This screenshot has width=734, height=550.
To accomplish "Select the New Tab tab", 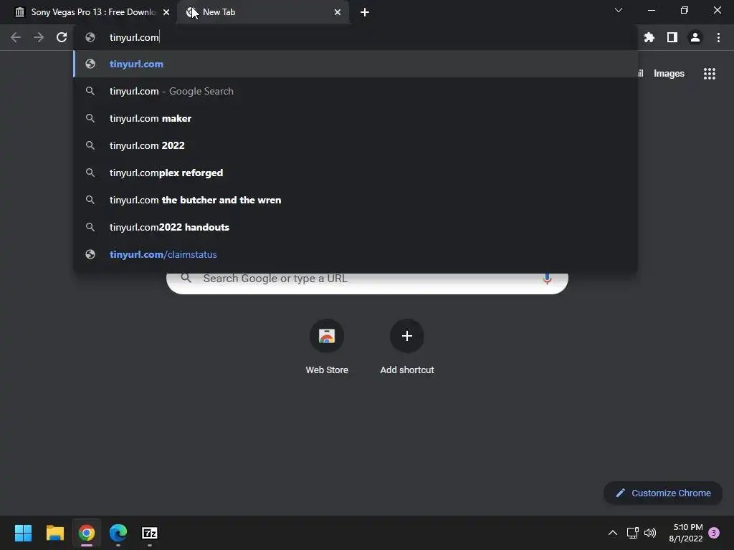I will pyautogui.click(x=263, y=12).
